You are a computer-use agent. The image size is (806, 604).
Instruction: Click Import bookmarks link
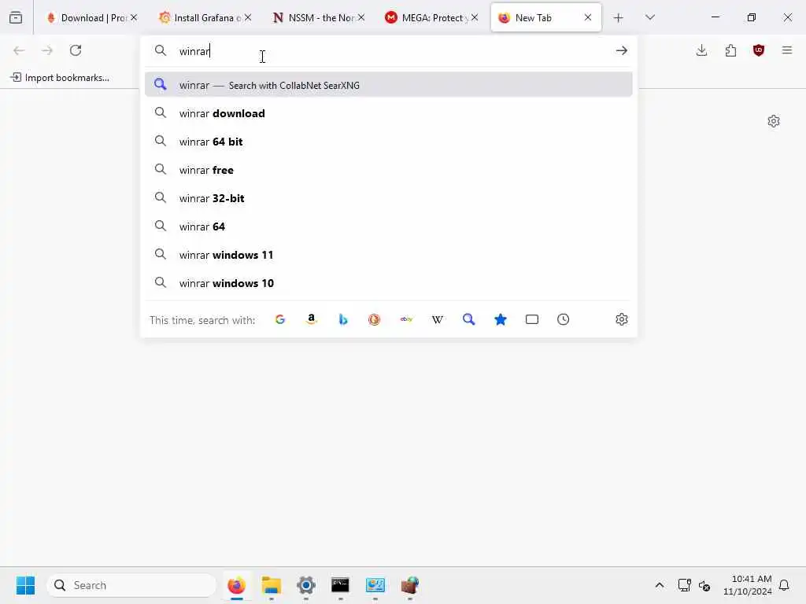[x=60, y=78]
